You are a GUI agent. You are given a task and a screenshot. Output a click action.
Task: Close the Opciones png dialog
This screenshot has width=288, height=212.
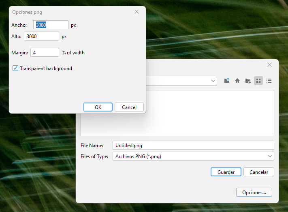137,12
